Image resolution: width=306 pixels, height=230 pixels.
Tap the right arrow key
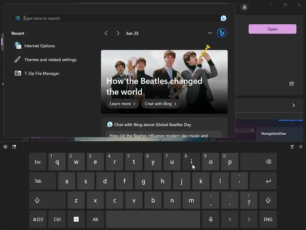[x=249, y=219]
